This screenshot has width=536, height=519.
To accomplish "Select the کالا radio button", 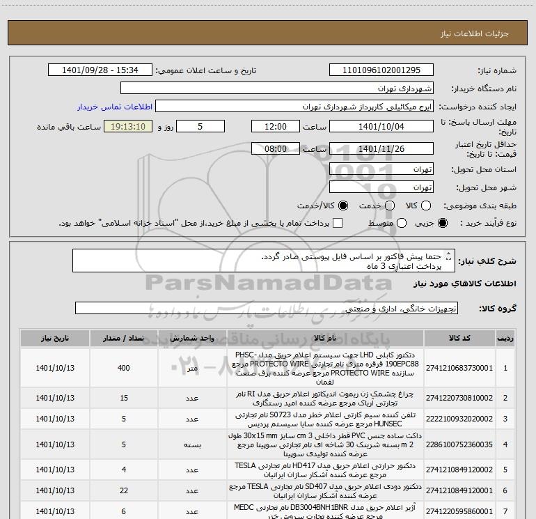I will 426,206.
